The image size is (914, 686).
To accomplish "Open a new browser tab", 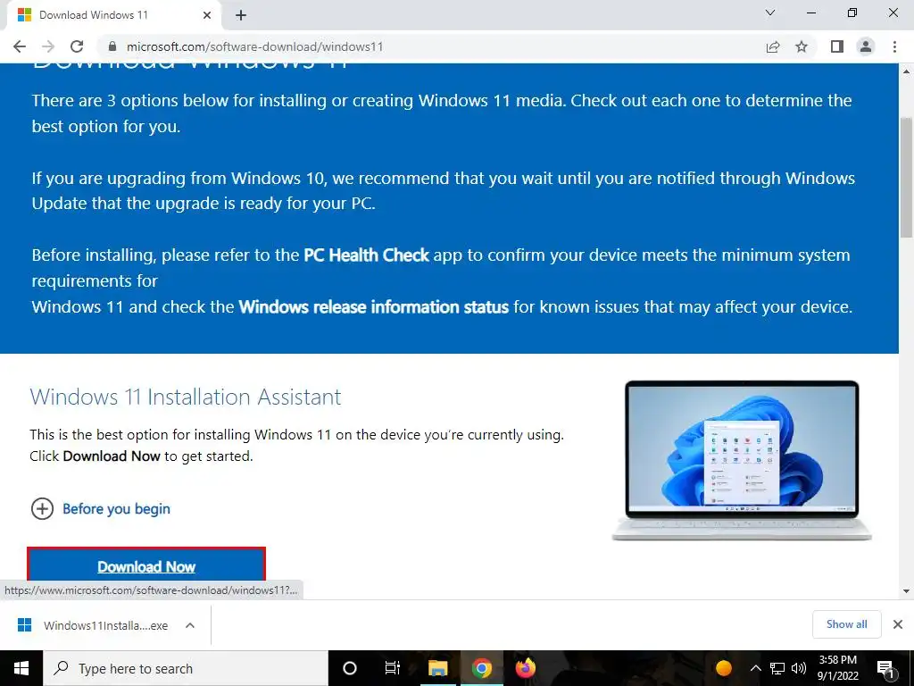I will point(241,15).
